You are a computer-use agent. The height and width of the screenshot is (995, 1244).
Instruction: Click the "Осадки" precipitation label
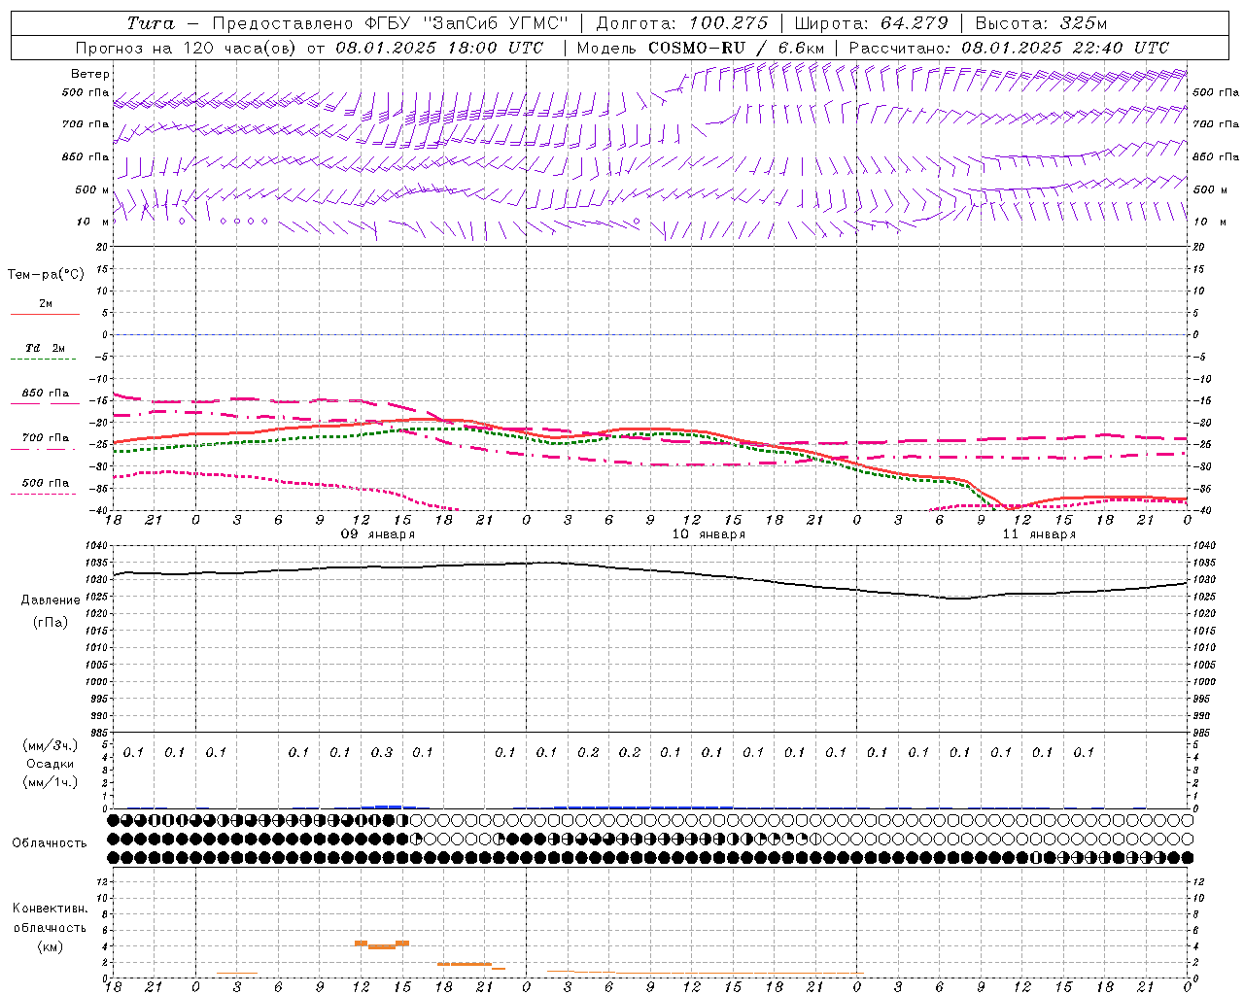pyautogui.click(x=51, y=764)
